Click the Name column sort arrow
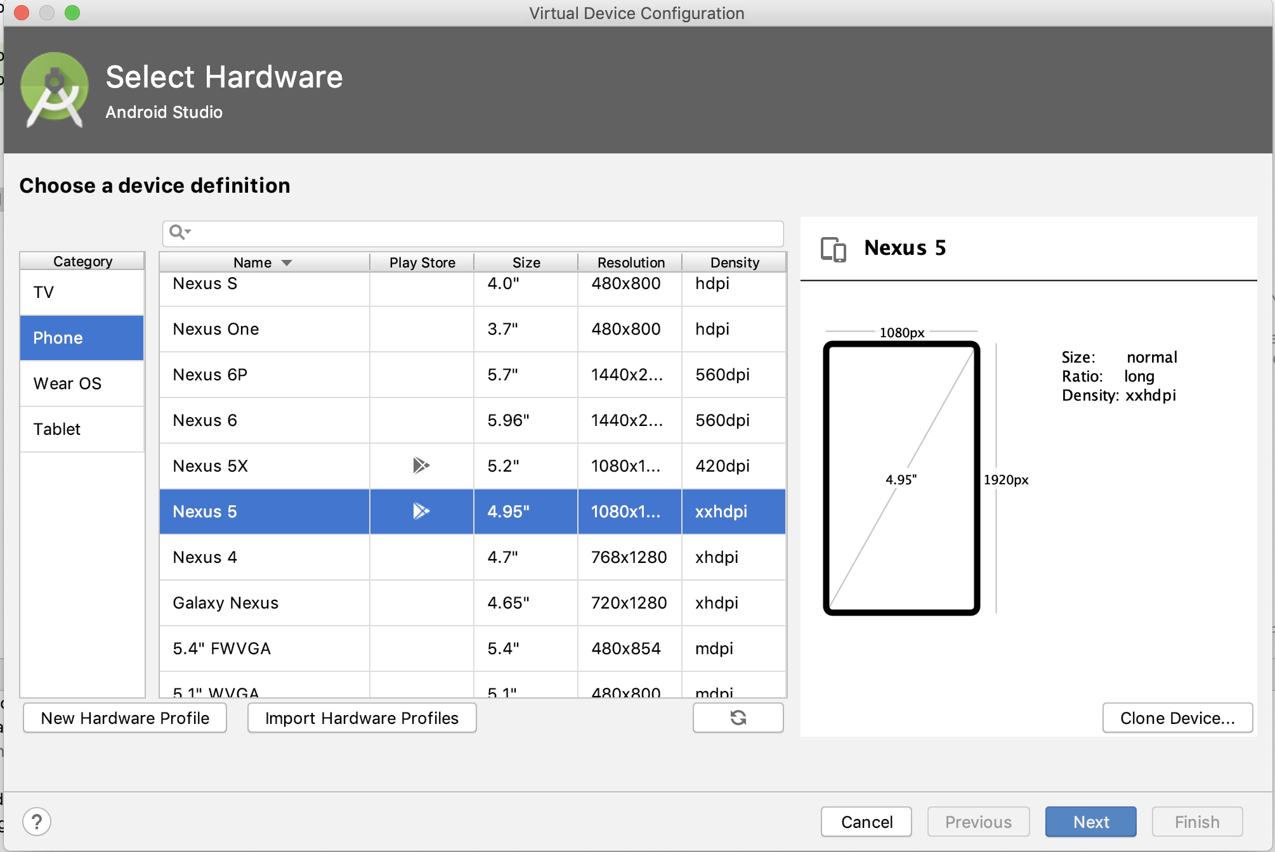 (x=287, y=262)
